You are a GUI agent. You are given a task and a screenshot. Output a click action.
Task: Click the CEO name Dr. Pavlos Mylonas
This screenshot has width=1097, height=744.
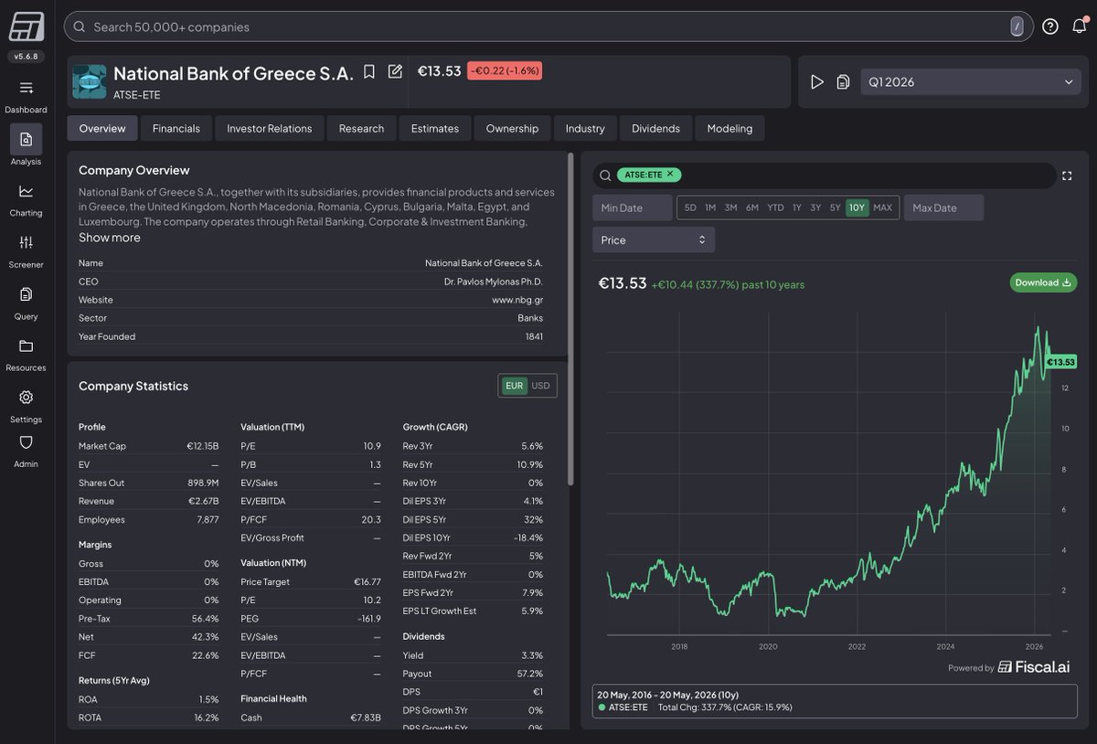click(494, 282)
